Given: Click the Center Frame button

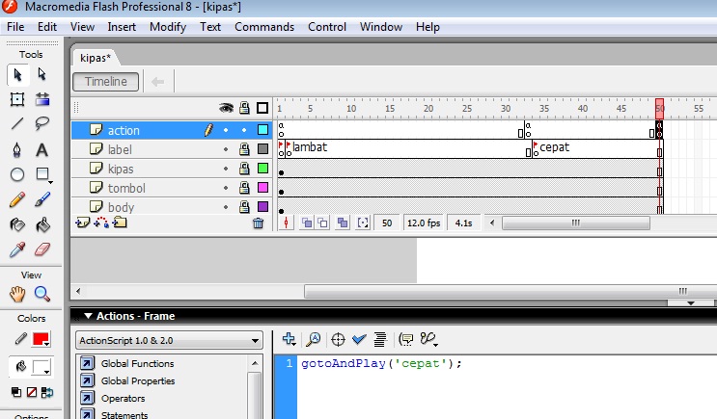Looking at the screenshot, I should [x=287, y=223].
